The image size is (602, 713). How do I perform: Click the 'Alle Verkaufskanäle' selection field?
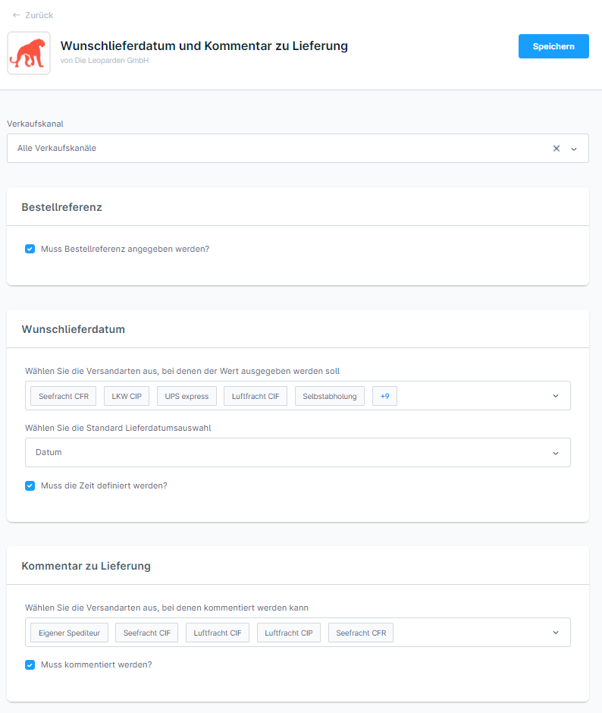273,149
